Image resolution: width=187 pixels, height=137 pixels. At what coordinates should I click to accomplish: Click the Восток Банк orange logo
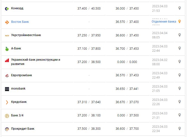click(x=7, y=22)
